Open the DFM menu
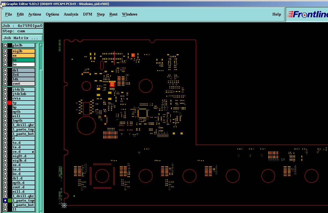328x213 pixels. click(x=87, y=14)
